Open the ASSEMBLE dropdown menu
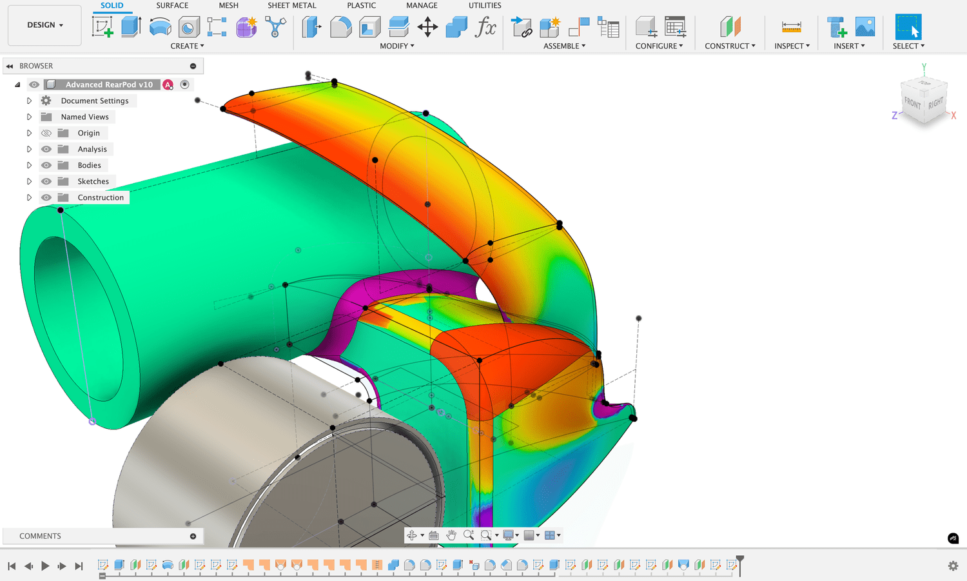The width and height of the screenshot is (967, 581). (565, 46)
